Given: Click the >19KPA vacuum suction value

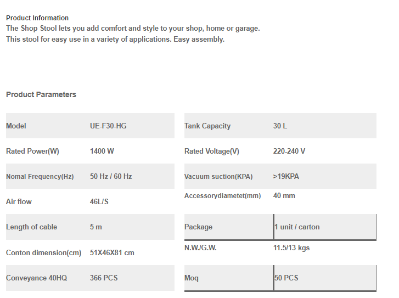Looking at the screenshot, I should [286, 176].
